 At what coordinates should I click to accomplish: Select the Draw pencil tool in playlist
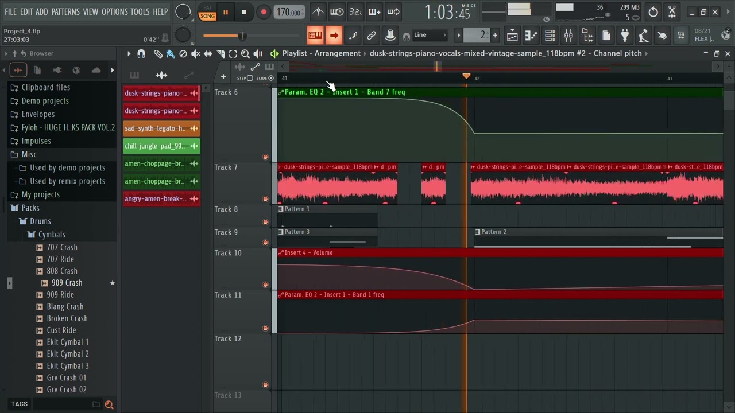[x=158, y=53]
